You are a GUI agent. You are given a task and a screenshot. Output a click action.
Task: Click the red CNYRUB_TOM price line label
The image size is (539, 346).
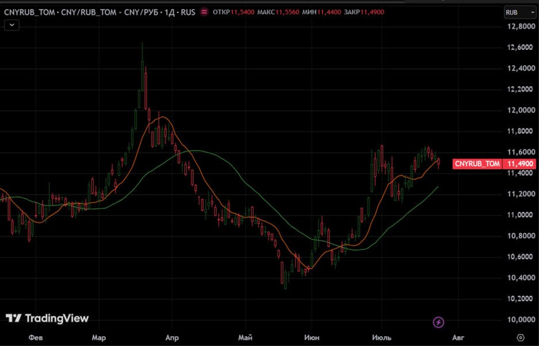tap(477, 164)
